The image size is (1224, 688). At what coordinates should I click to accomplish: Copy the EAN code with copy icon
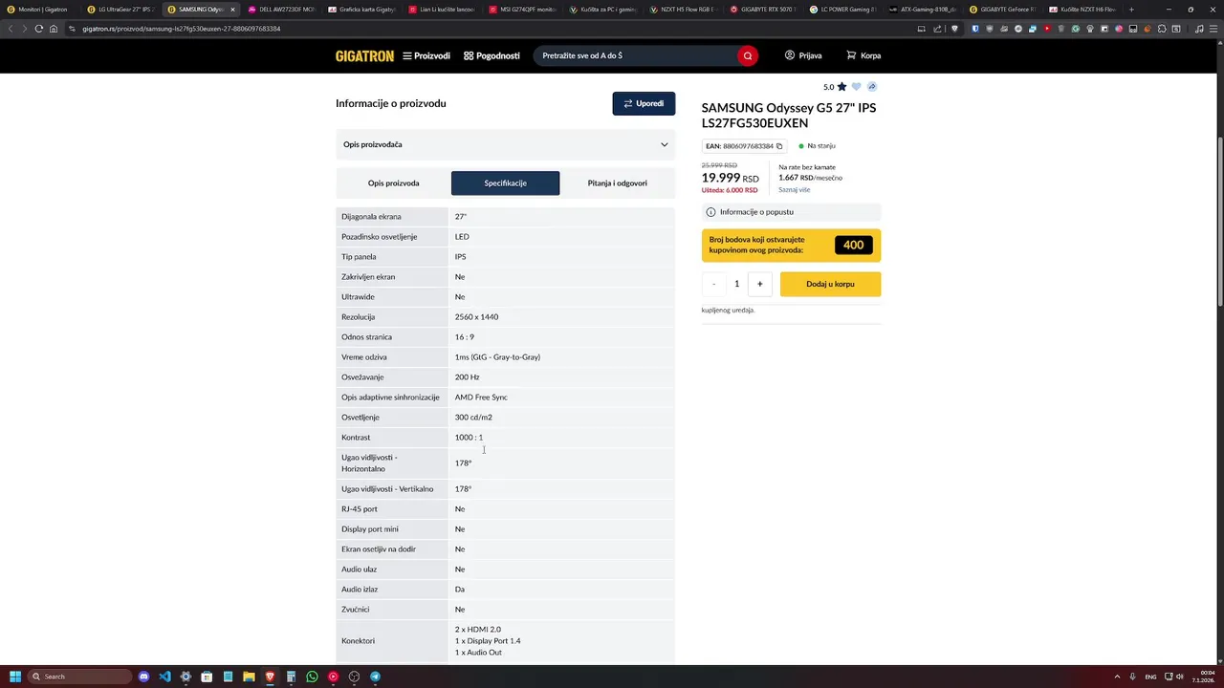coord(779,146)
